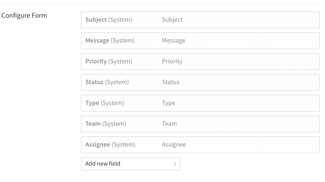
Task: Click the bold Assignee system field name
Action: 98,145
